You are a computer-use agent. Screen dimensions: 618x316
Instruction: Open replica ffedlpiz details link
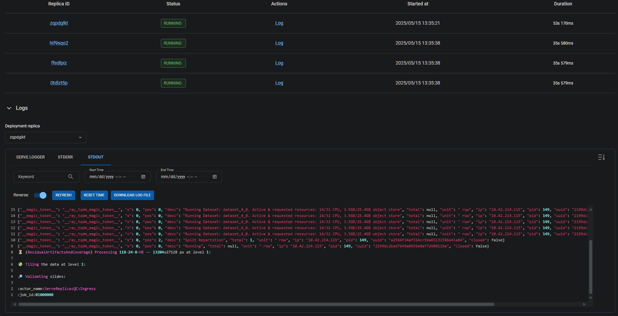tap(59, 63)
